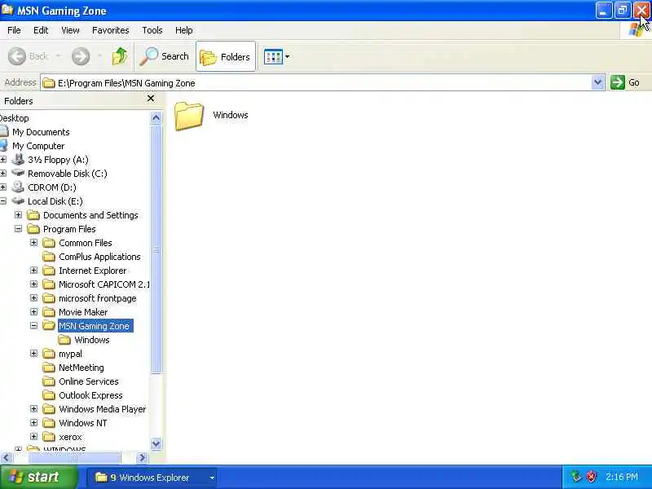
Task: Expand the Microsoft CAPICOM node
Action: (33, 284)
